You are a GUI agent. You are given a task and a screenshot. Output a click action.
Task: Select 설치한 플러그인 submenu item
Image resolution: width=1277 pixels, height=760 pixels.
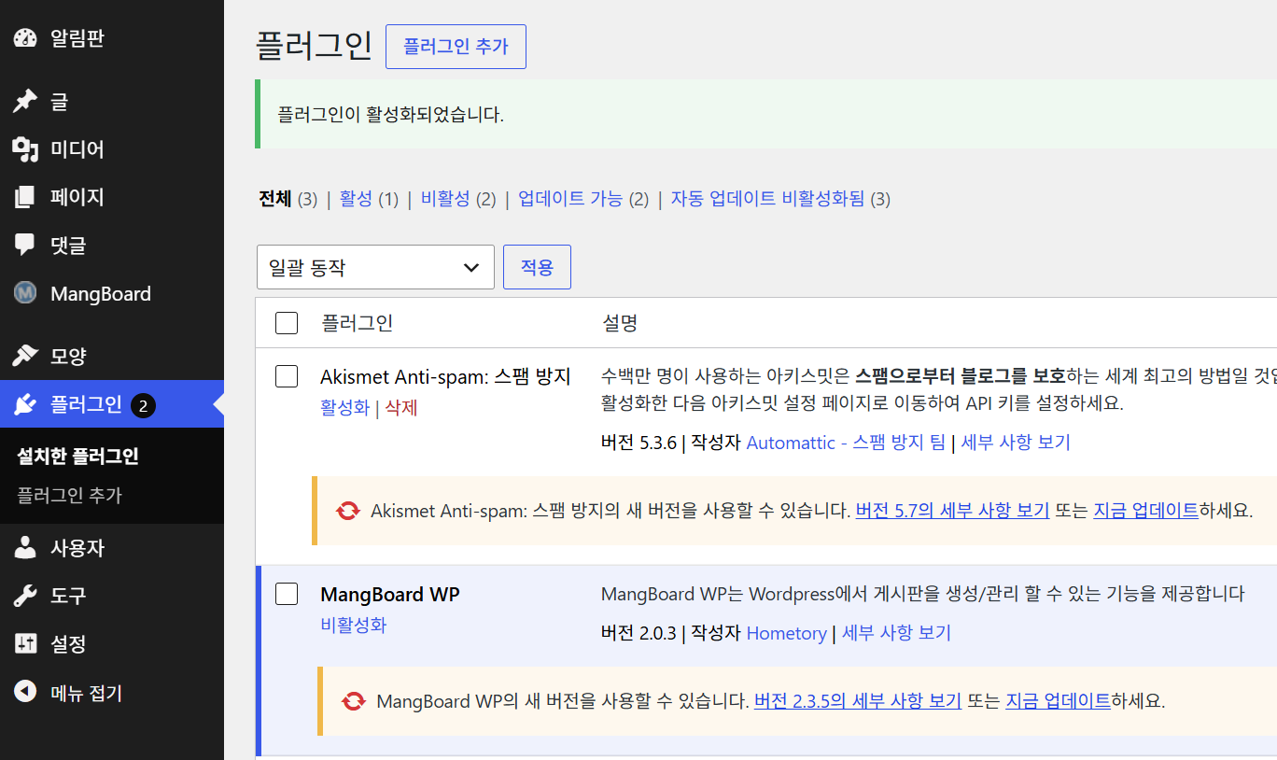point(78,457)
